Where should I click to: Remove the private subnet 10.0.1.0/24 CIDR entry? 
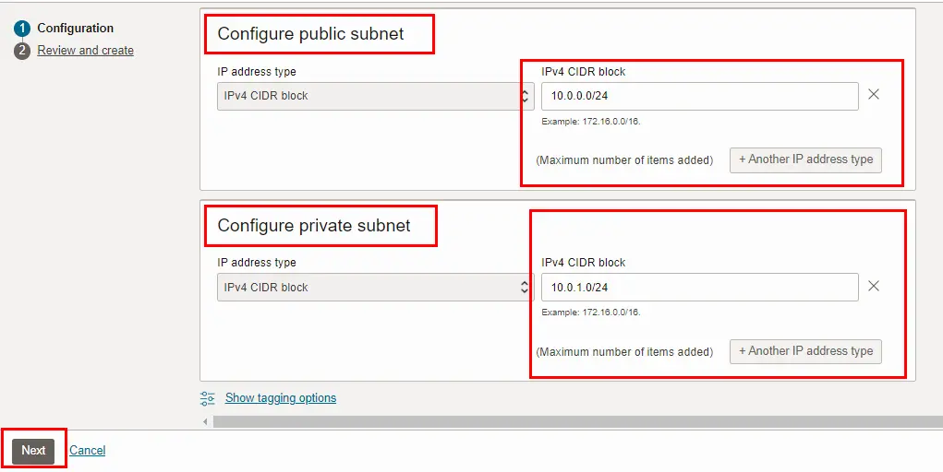coord(873,287)
